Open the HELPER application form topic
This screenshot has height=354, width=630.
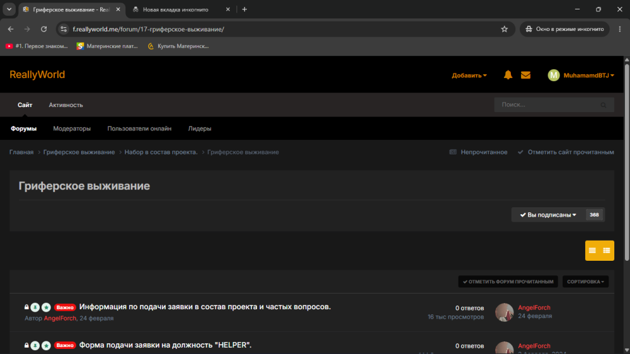tap(165, 345)
